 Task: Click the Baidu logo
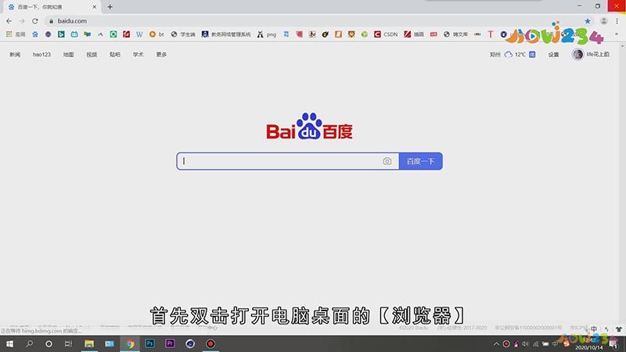point(309,126)
